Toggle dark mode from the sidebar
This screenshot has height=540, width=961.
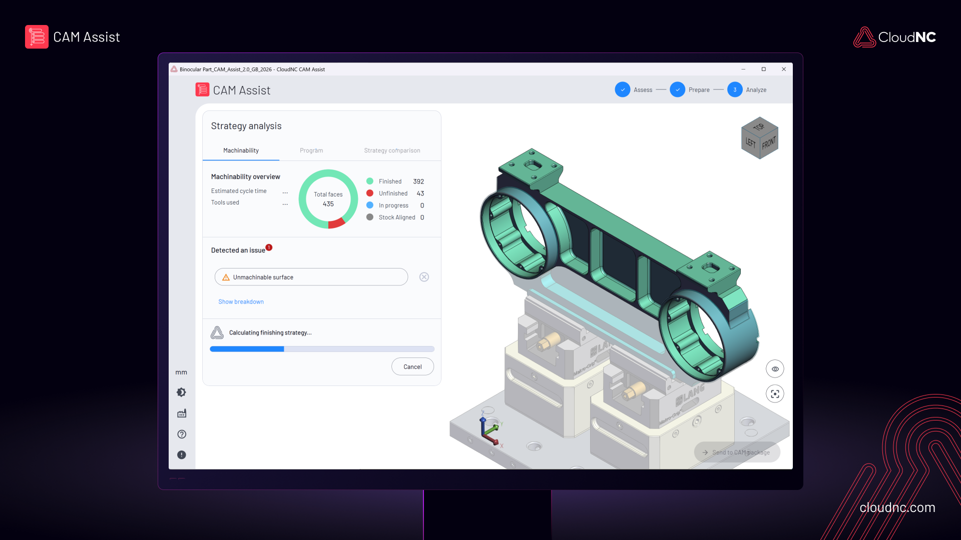[x=182, y=392]
